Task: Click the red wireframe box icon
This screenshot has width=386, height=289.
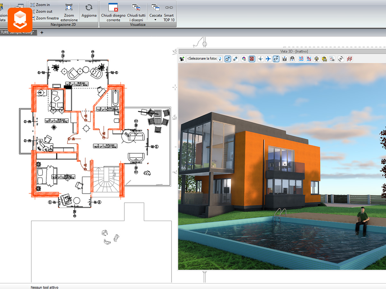Action: pos(349,59)
